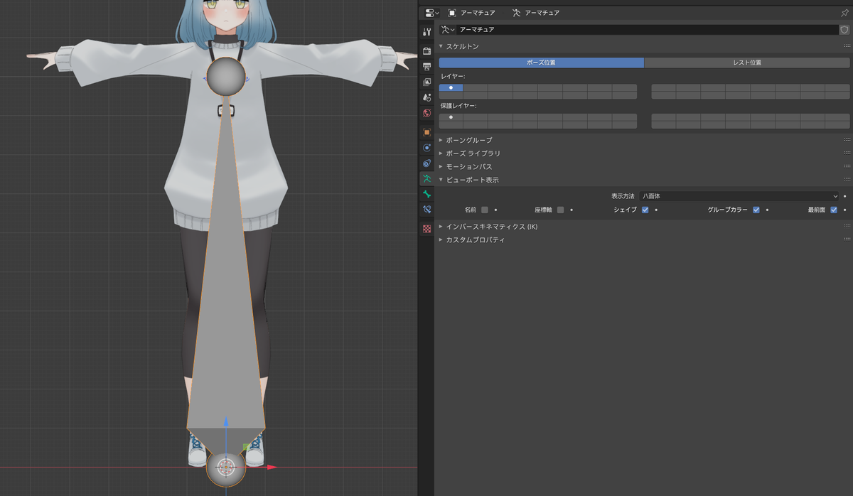Screen dimensions: 853x496
Task: Open the Tool properties tab
Action: pos(426,32)
